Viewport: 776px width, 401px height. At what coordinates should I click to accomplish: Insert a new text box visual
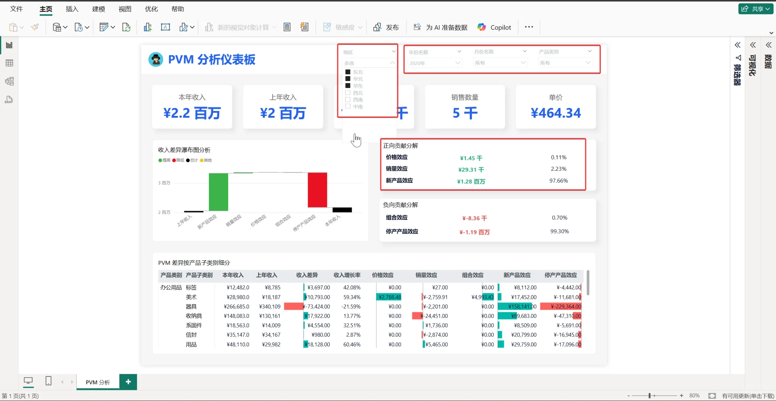tap(166, 27)
